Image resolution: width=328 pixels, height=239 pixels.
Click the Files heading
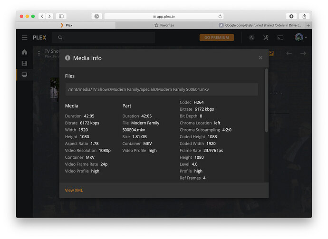click(x=70, y=76)
